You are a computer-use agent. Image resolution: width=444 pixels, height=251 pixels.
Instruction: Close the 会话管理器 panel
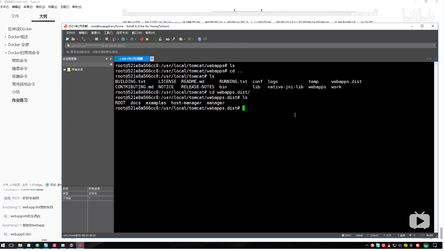(111, 59)
